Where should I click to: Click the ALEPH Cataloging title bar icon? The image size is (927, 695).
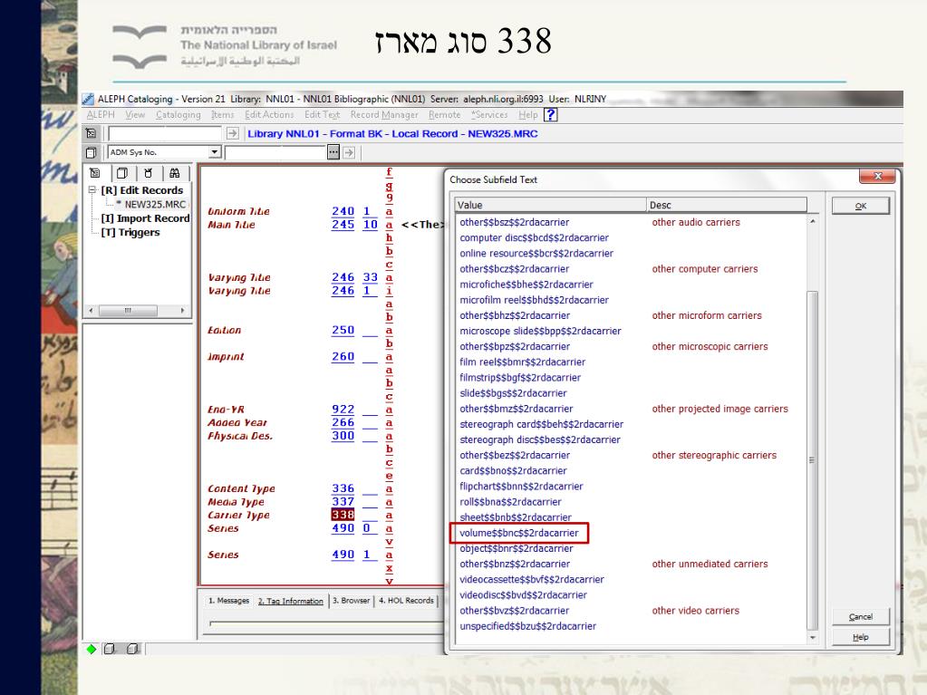tap(88, 99)
